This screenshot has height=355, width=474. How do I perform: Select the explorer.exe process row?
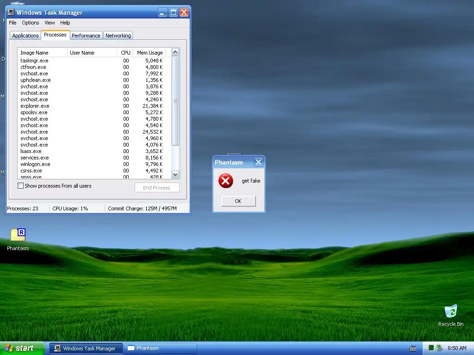pos(94,106)
